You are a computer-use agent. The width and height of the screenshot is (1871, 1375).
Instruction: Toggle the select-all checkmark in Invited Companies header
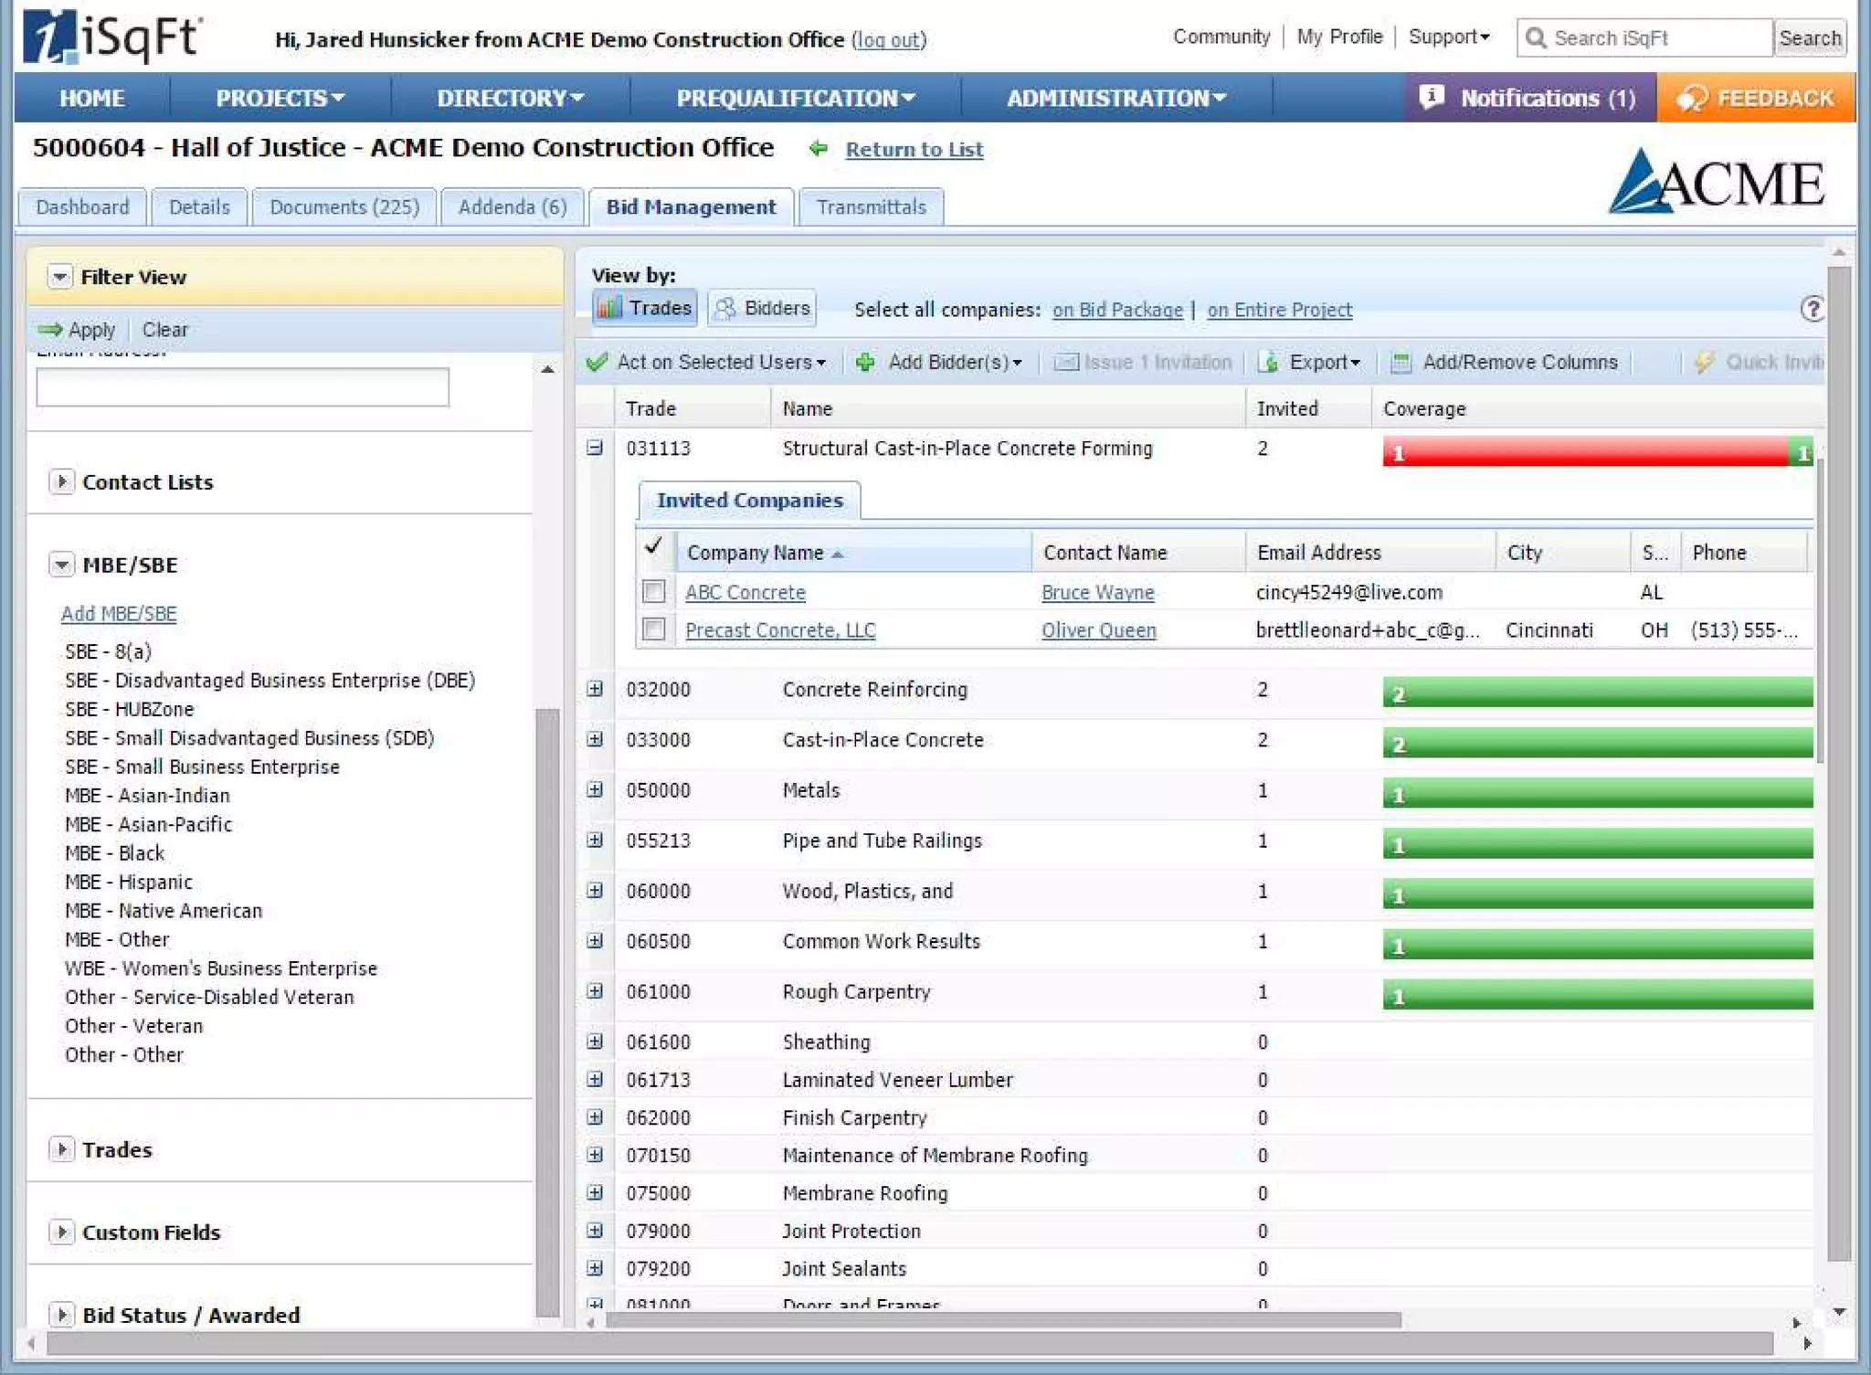pyautogui.click(x=653, y=546)
